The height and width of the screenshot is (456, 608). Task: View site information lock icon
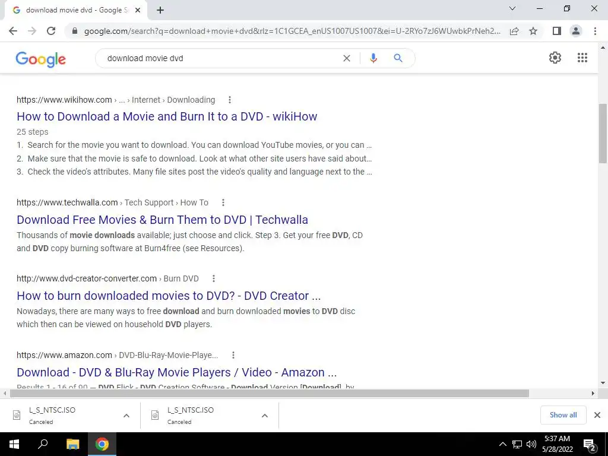[x=75, y=31]
